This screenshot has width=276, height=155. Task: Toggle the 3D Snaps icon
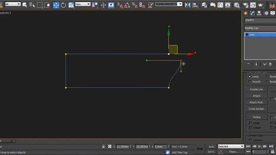click(x=120, y=5)
